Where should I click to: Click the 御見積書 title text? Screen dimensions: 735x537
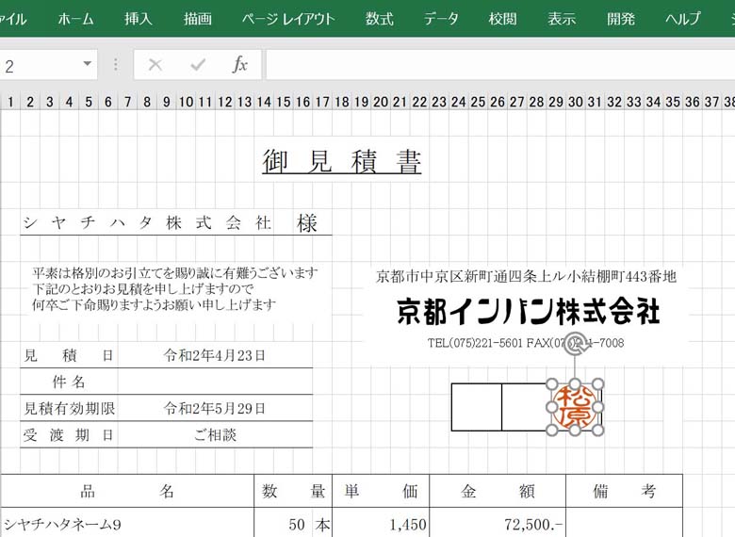click(342, 162)
